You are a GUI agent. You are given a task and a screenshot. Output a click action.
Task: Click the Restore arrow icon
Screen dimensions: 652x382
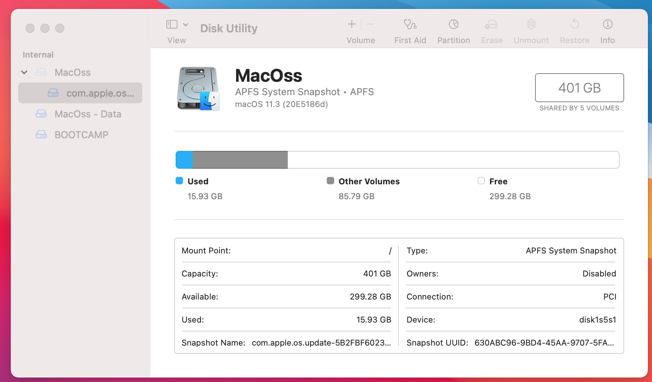coord(574,25)
